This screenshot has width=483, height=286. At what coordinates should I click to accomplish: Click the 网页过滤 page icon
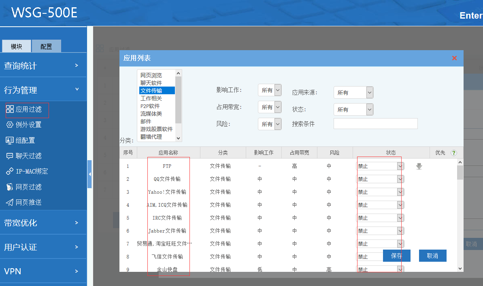pos(10,187)
